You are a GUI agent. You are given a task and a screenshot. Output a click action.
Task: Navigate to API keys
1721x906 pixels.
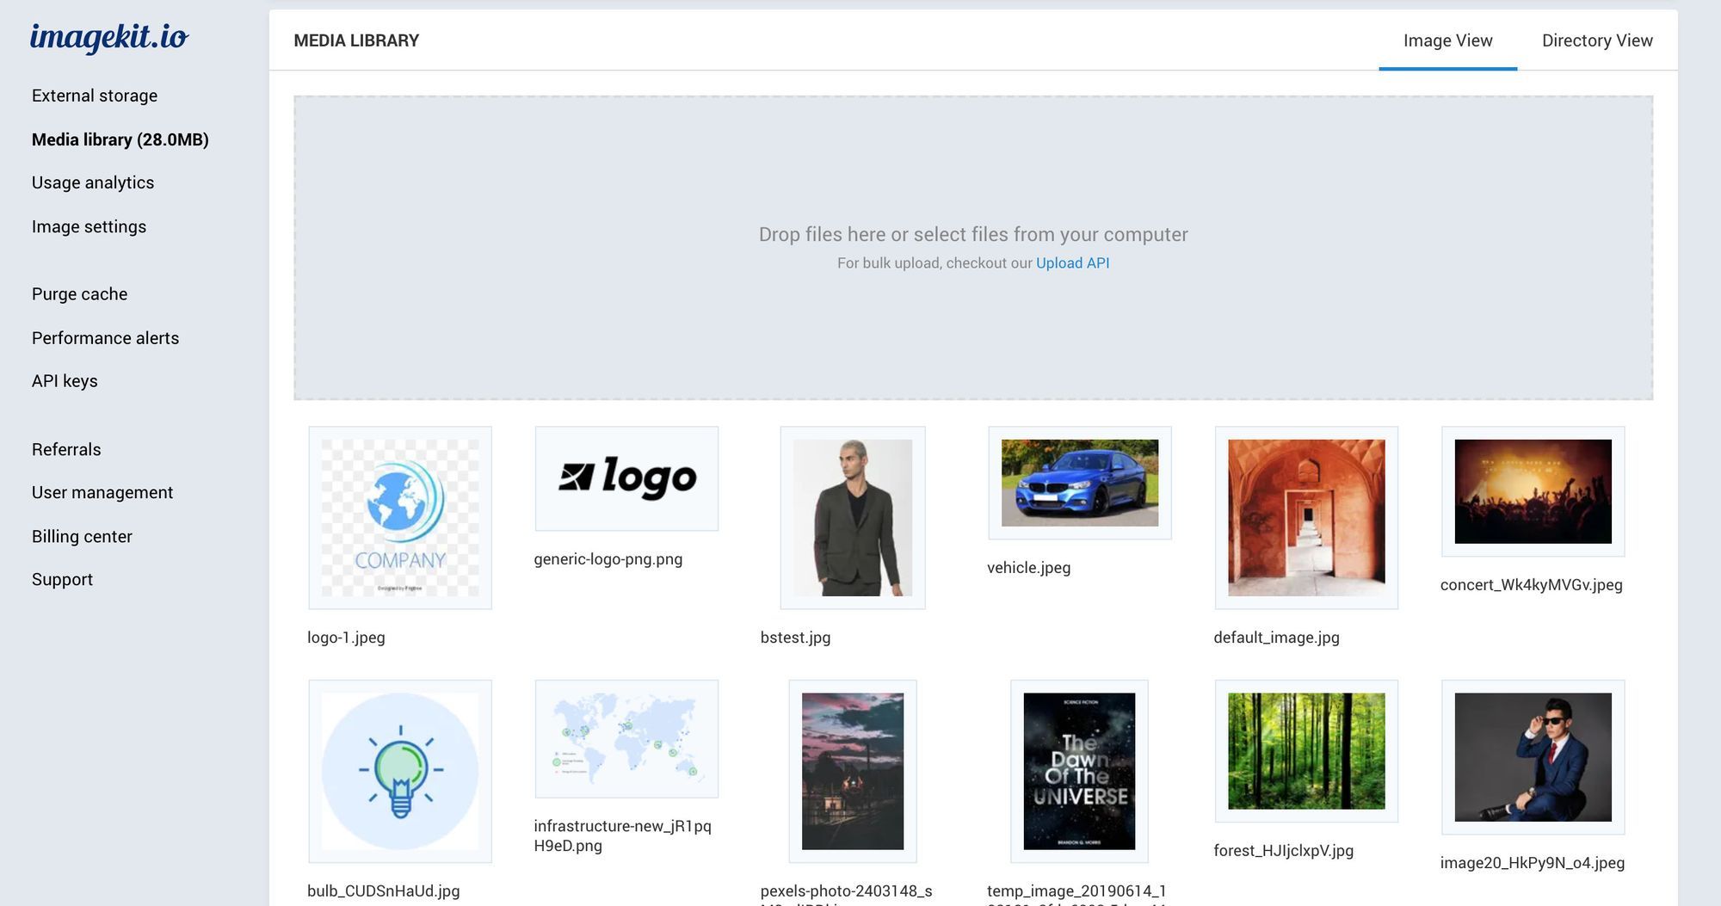point(65,381)
